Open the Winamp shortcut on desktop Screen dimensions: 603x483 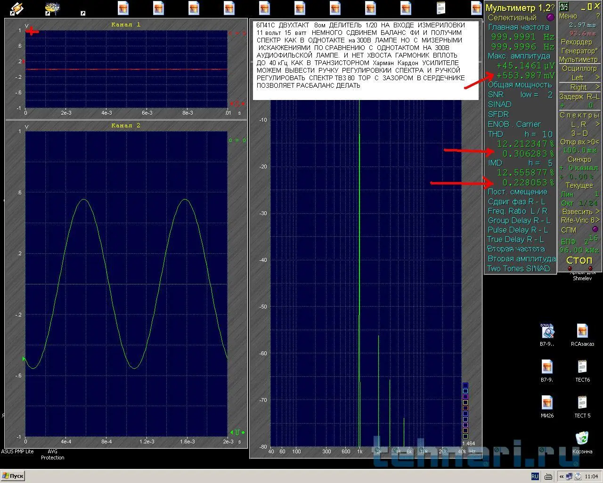(16, 8)
